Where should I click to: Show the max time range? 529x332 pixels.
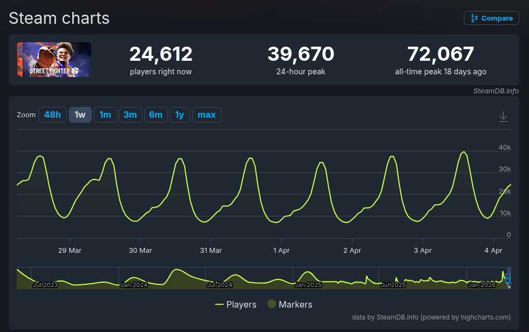coord(207,115)
